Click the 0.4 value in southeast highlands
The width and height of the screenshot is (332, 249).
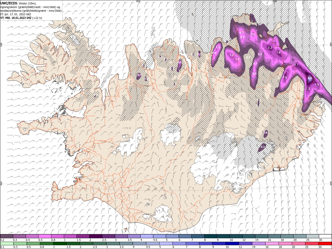click(x=265, y=133)
